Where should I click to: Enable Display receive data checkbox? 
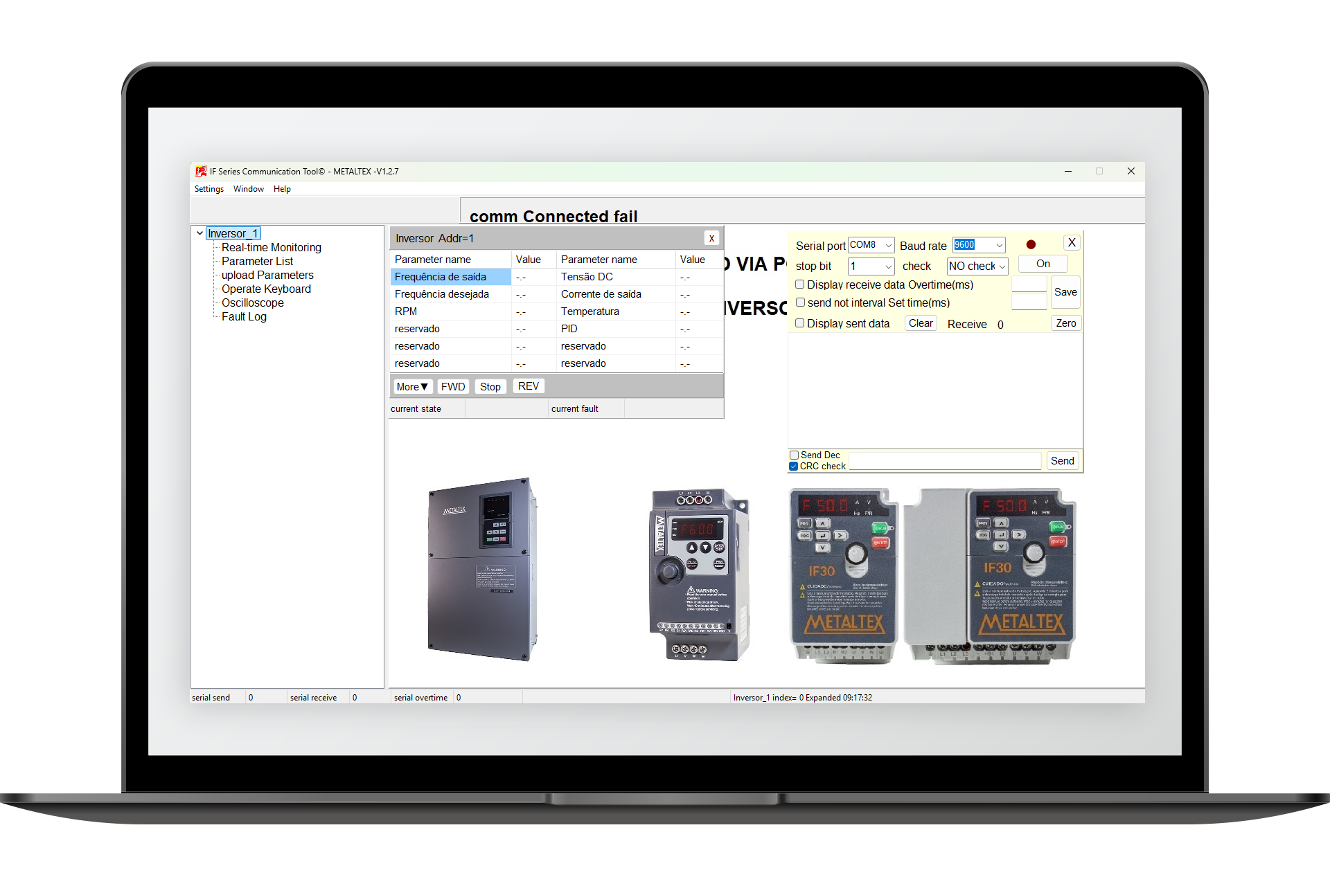point(800,284)
